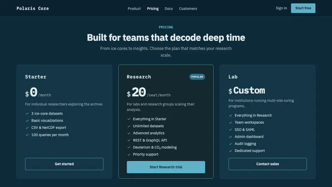
Task: Click the checkmark beside Advanced analytics
Action: coord(129,133)
